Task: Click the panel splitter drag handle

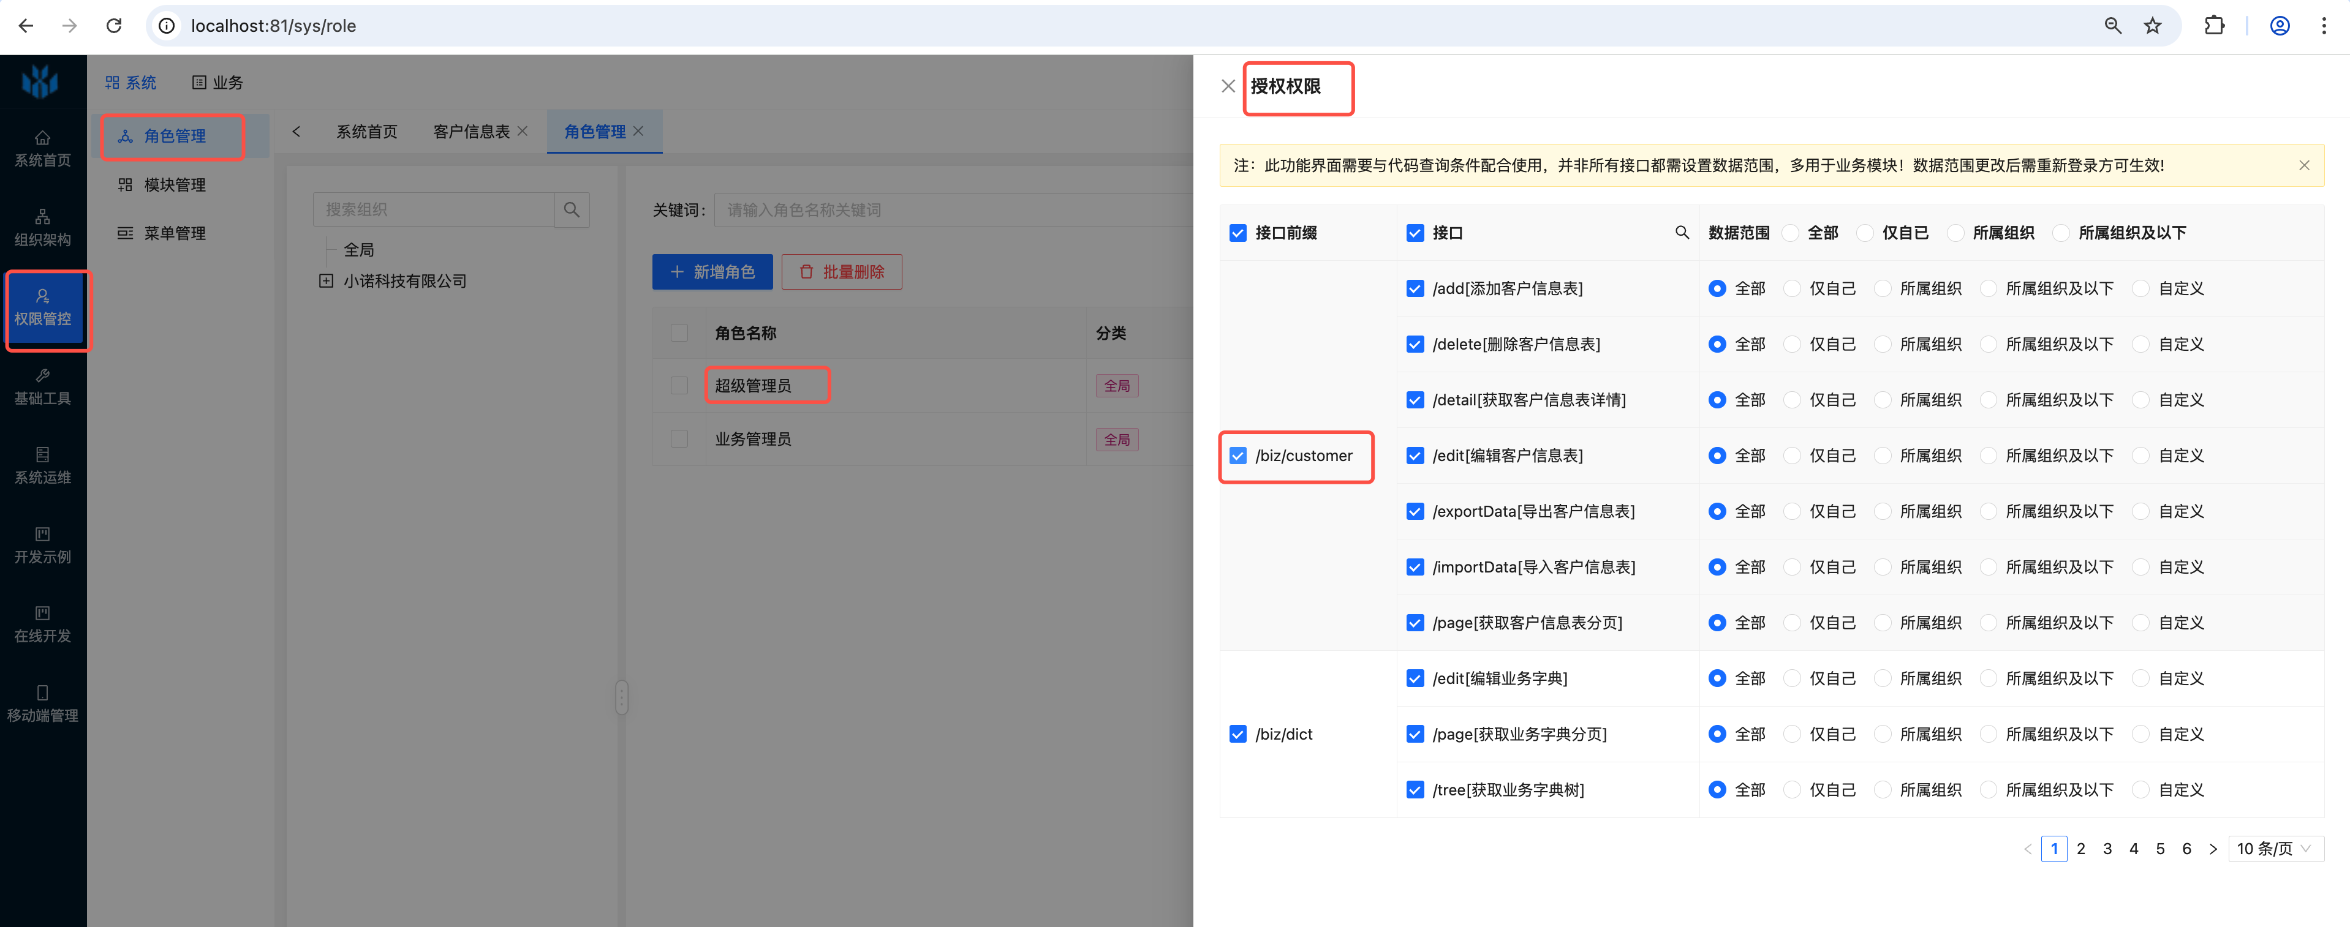Action: tap(621, 697)
